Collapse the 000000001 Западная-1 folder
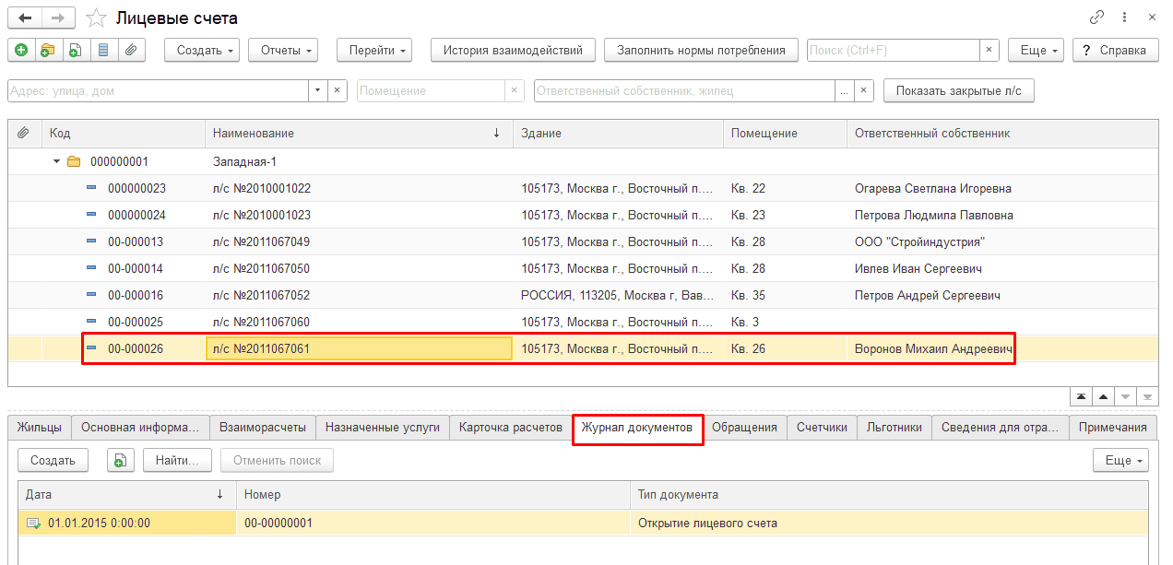Image resolution: width=1173 pixels, height=565 pixels. point(57,161)
